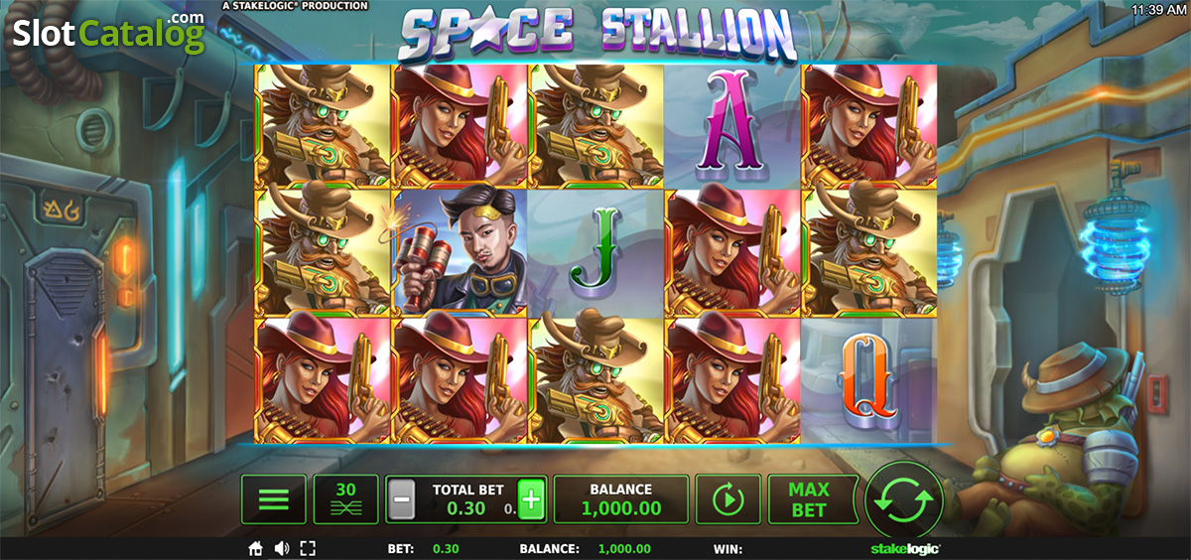
Task: Go home via the house icon
Action: tap(255, 548)
